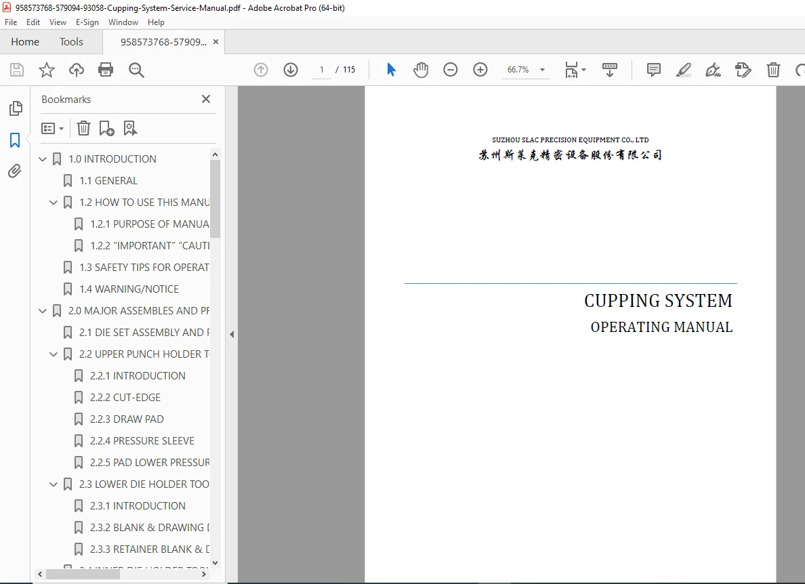Collapse 2.3 LOWER DIE HOLDER chevron
Viewport: 805px width, 584px height.
tap(54, 484)
